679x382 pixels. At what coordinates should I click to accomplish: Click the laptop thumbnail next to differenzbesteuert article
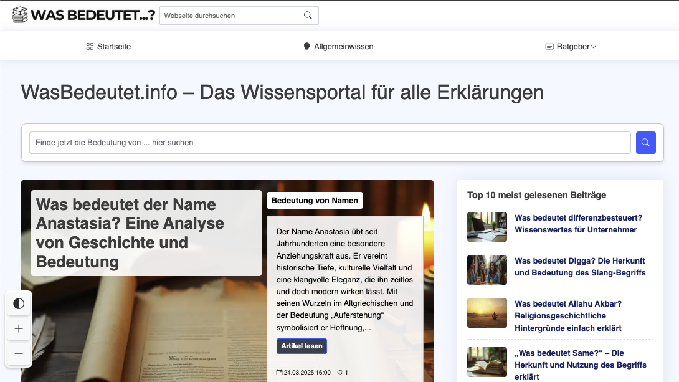[487, 227]
